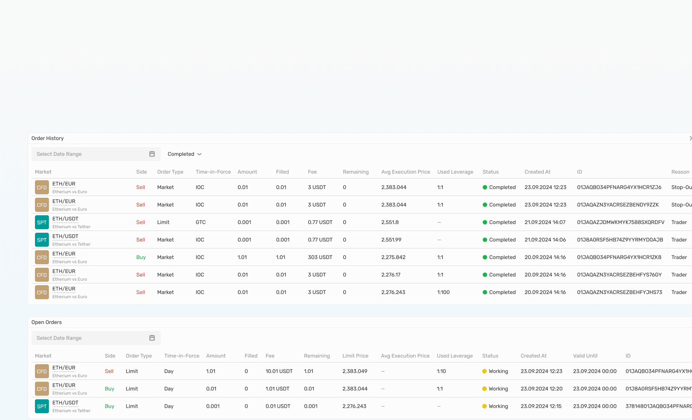Sort Order History by Time-in-Force column
Viewport: 692px width, 420px height.
[213, 172]
